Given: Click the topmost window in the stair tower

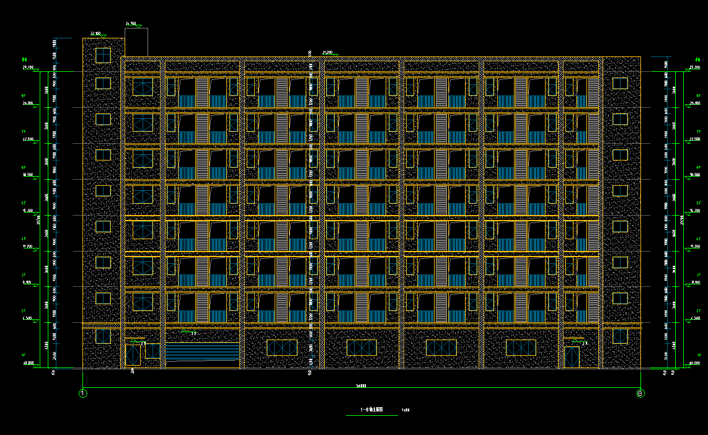Looking at the screenshot, I should pyautogui.click(x=103, y=55).
